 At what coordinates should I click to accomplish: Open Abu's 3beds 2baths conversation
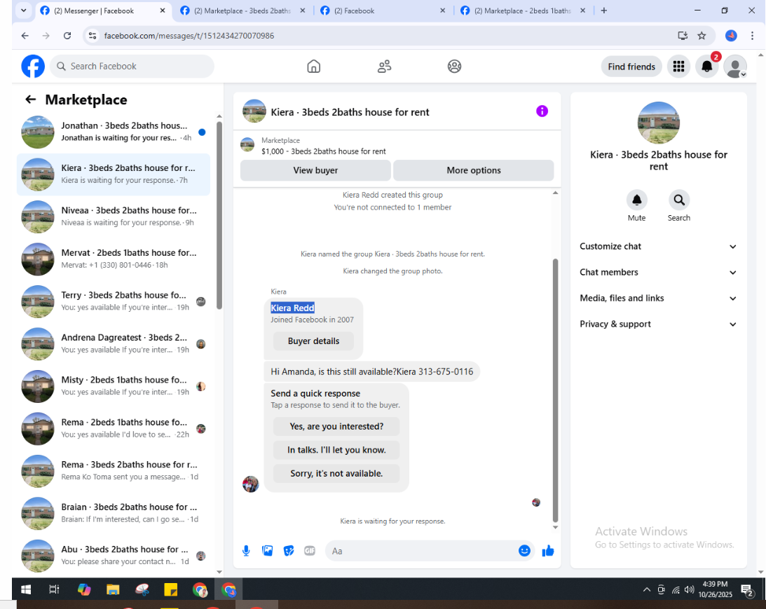pos(114,556)
